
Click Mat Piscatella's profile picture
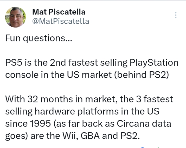(16, 17)
